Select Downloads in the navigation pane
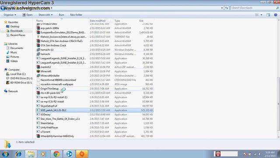The height and width of the screenshot is (158, 280). pyautogui.click(x=17, y=31)
